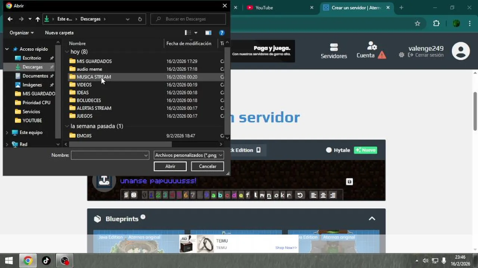Open recent locations chevron beside forward arrow
478x268 pixels.
(x=30, y=19)
